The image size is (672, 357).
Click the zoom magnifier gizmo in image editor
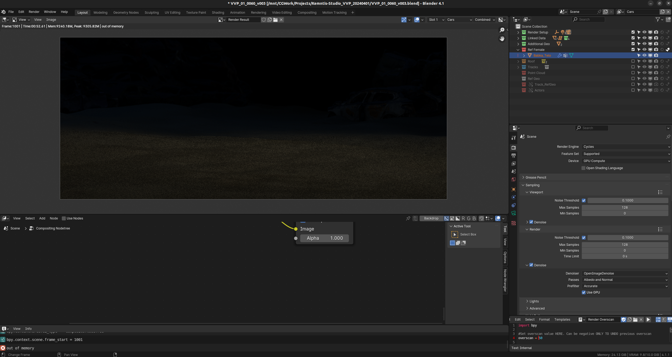coord(502,30)
